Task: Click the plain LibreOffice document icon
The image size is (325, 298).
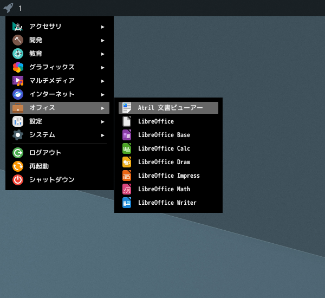Action: coord(127,121)
